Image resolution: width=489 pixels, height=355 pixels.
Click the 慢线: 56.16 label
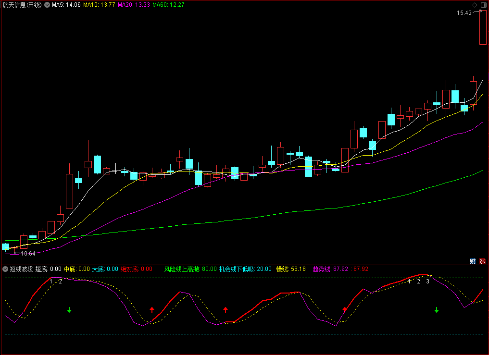(x=291, y=269)
